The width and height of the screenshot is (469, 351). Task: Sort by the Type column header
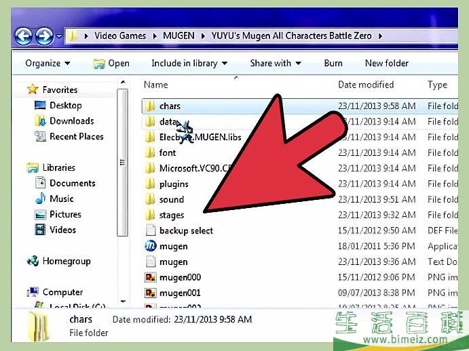coord(437,85)
